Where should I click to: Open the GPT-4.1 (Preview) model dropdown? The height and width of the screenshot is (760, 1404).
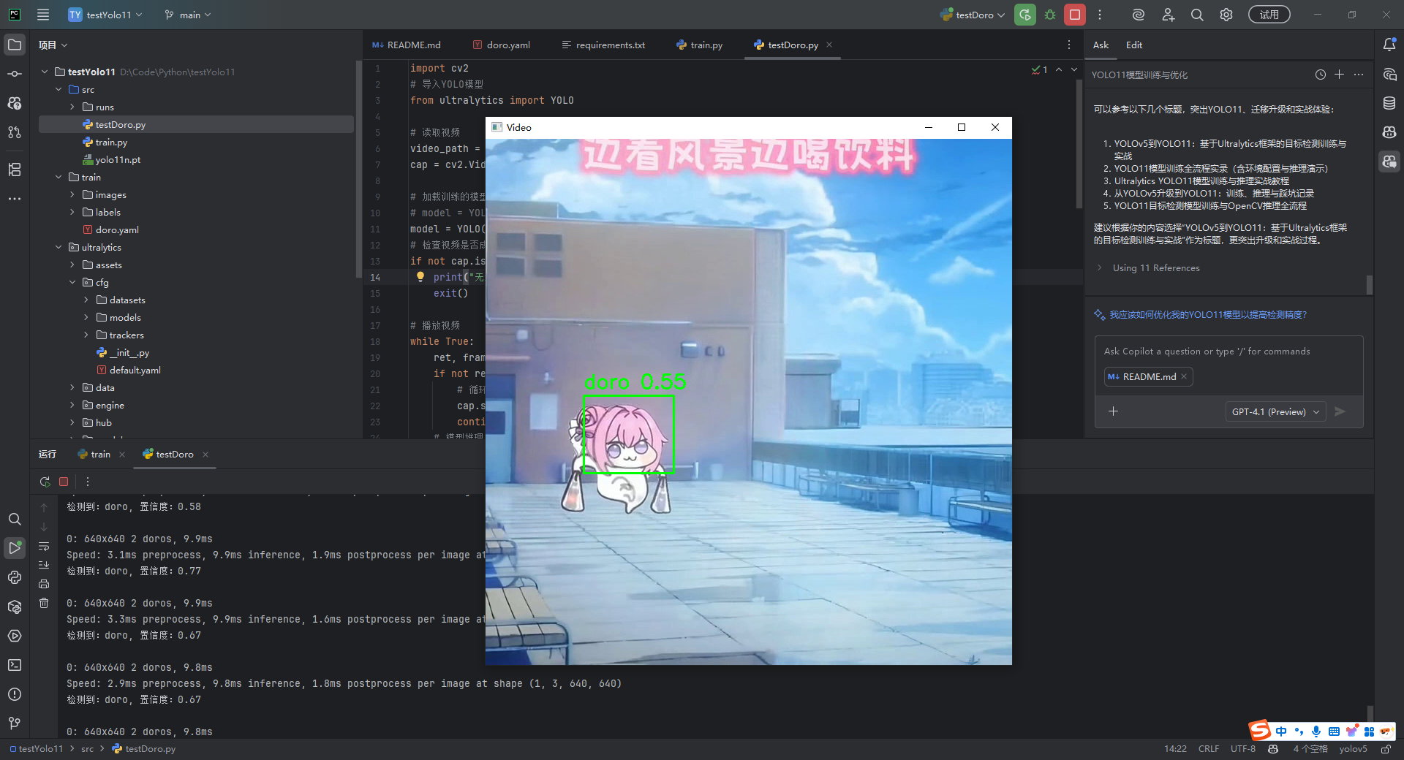click(1276, 411)
